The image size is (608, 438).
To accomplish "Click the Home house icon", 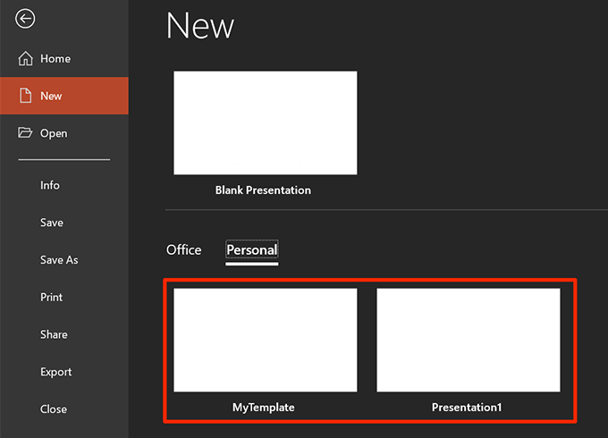I will [x=26, y=58].
